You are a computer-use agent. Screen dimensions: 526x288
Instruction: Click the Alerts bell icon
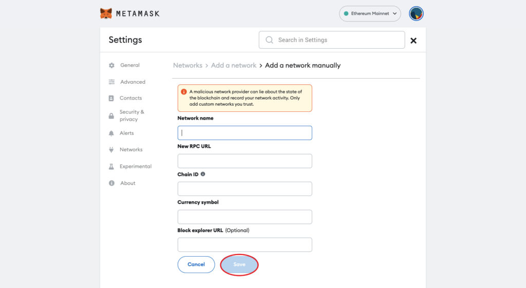coord(111,133)
